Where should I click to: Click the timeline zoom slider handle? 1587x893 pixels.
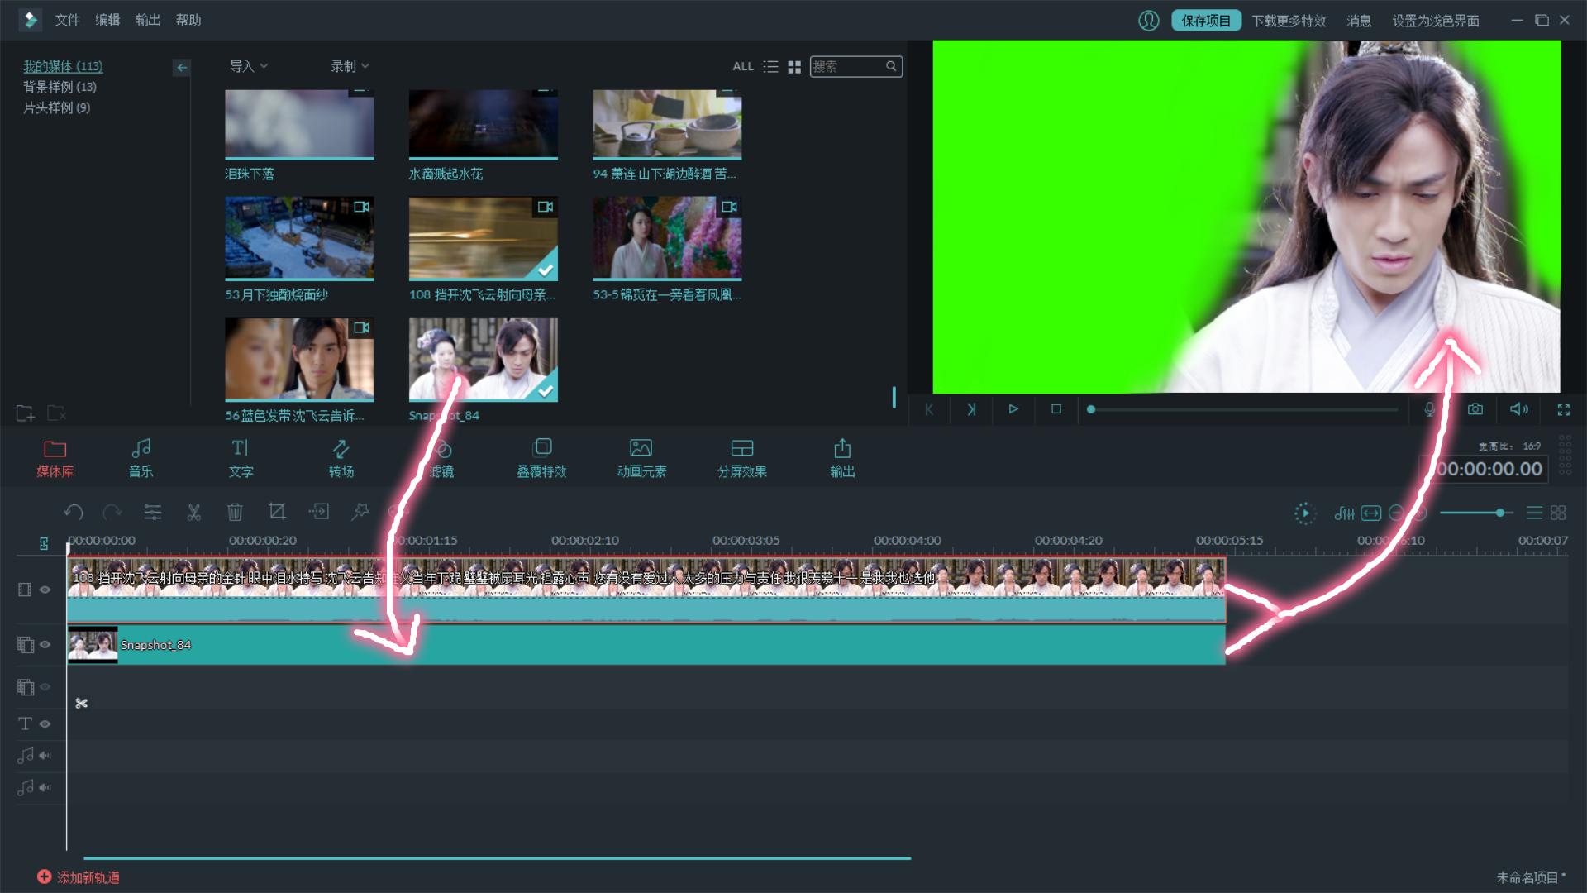click(x=1500, y=513)
